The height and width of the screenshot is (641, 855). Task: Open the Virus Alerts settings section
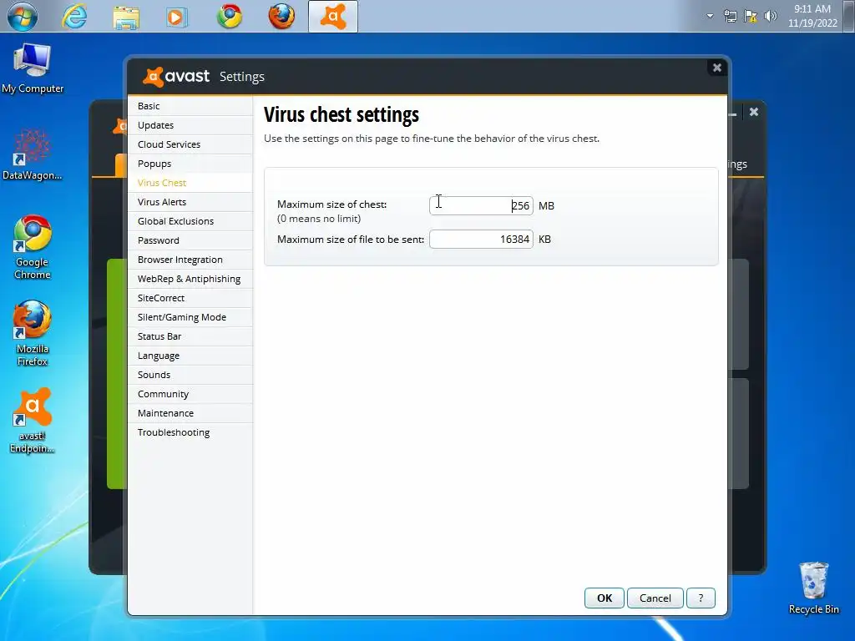coord(190,202)
